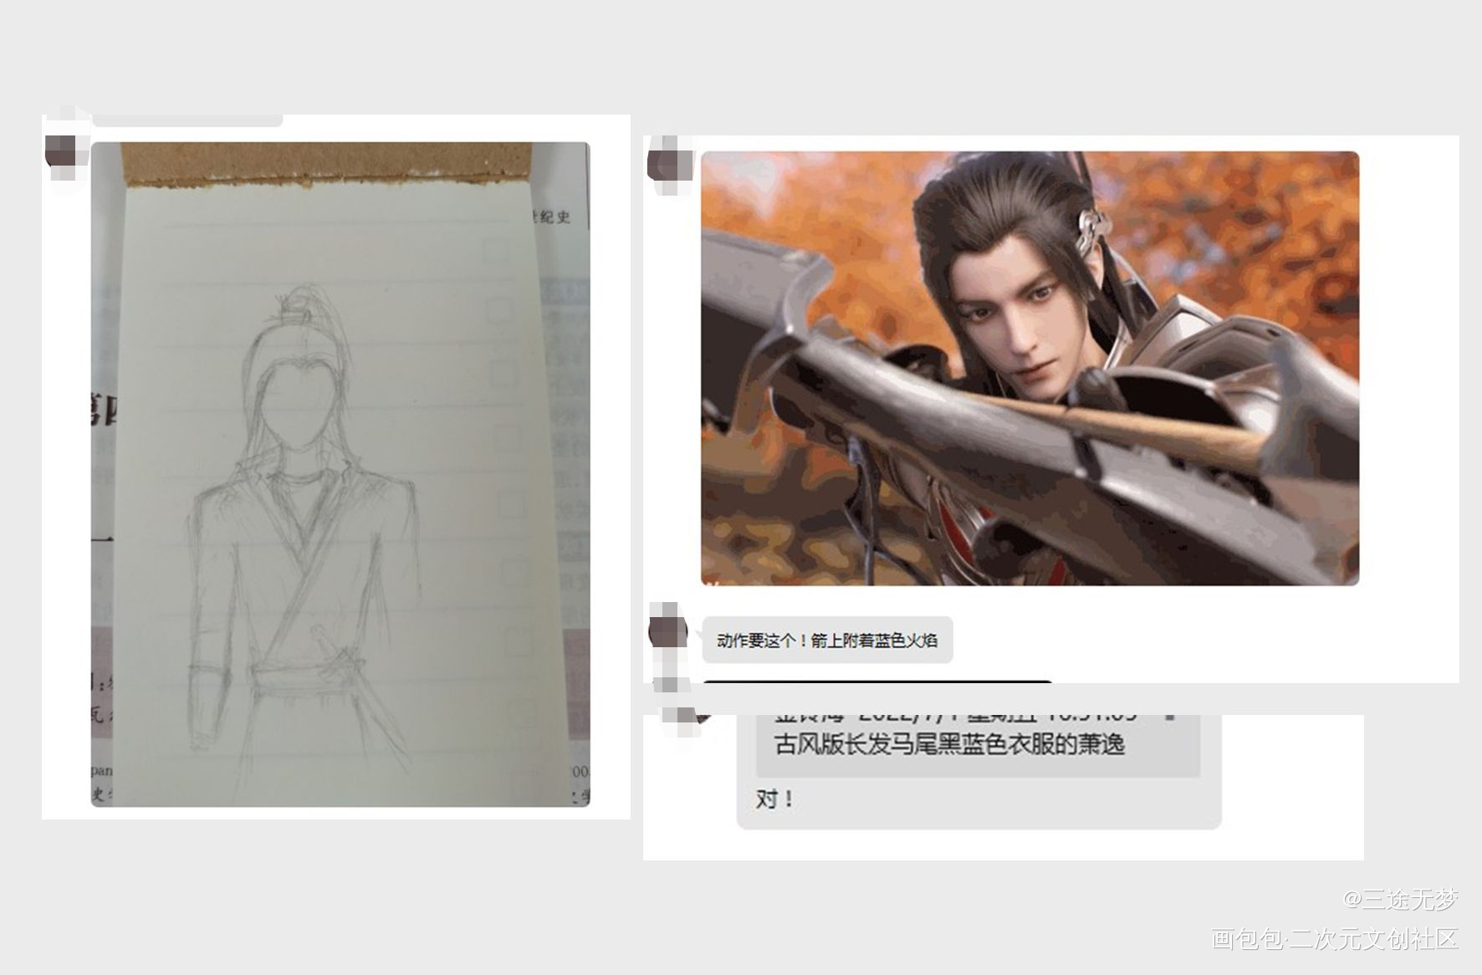The width and height of the screenshot is (1482, 975).
Task: Open the archer character image
Action: pyautogui.click(x=1029, y=368)
